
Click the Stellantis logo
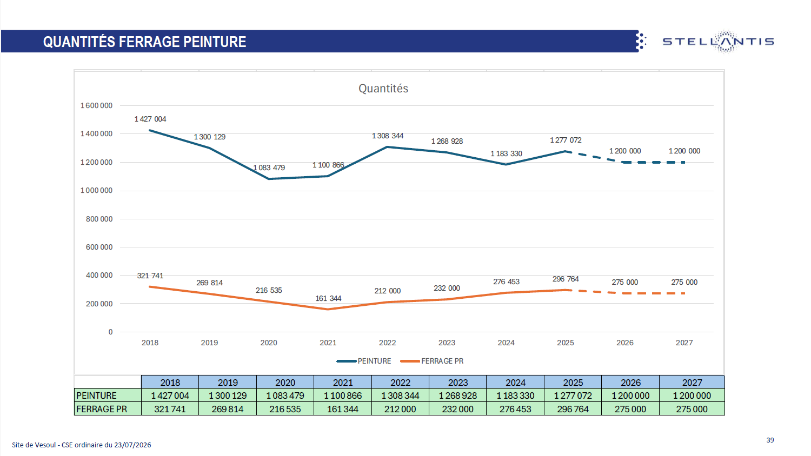718,42
